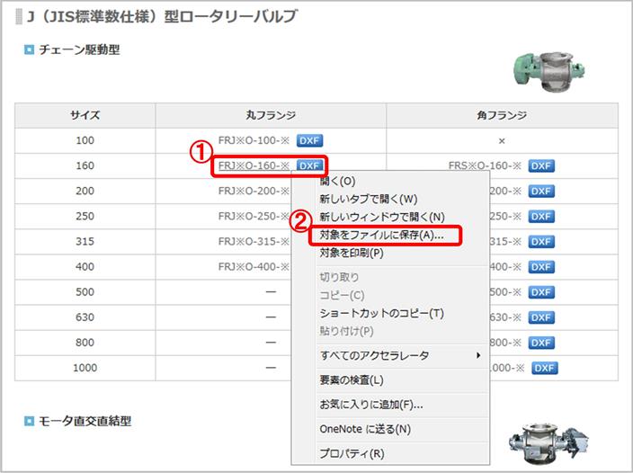Open the FRJ※O-200-※ link
The image size is (633, 473).
(x=254, y=191)
